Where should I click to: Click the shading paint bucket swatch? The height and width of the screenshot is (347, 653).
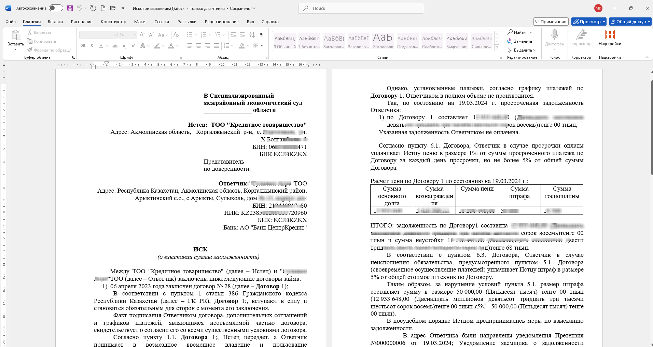(242, 46)
